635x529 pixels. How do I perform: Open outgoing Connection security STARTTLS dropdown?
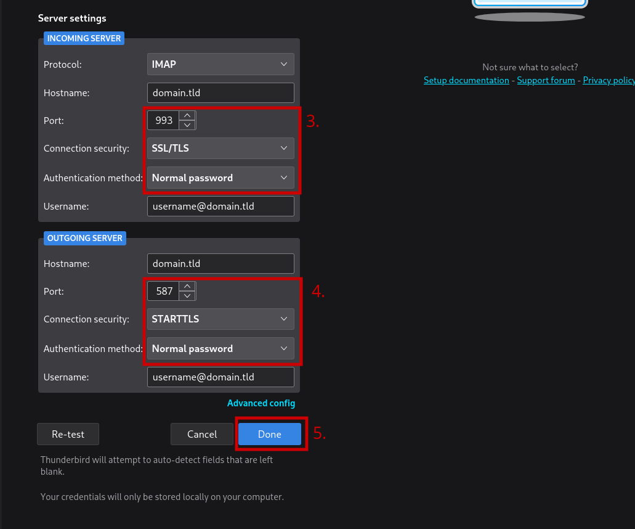click(x=220, y=319)
